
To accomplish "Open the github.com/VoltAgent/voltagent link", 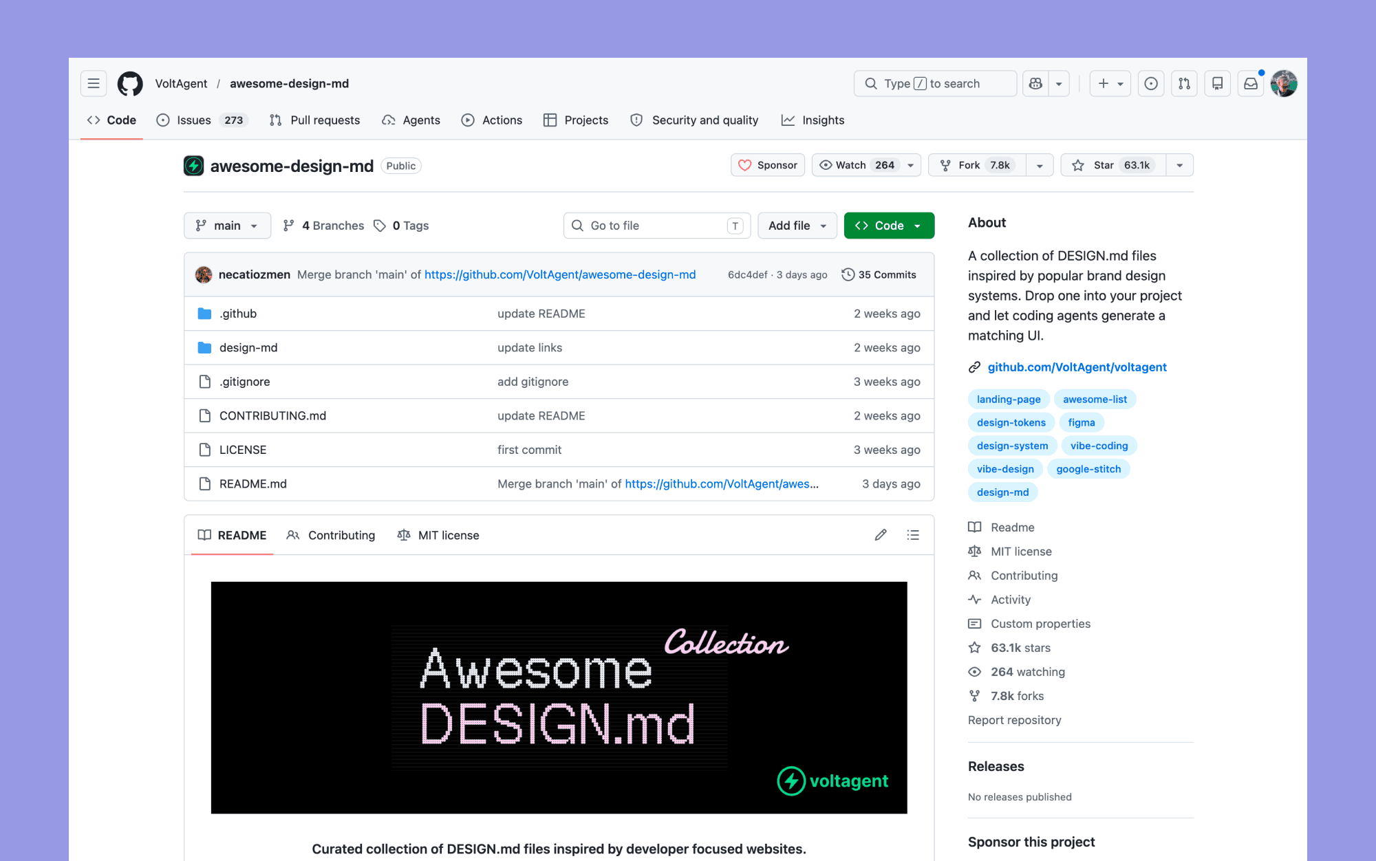I will (1077, 367).
